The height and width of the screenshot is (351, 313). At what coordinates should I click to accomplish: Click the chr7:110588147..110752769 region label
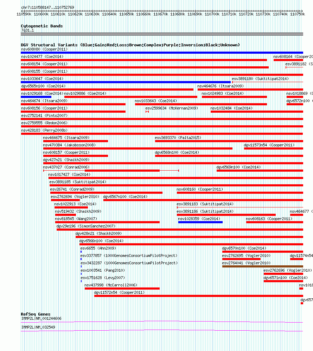(x=47, y=7)
